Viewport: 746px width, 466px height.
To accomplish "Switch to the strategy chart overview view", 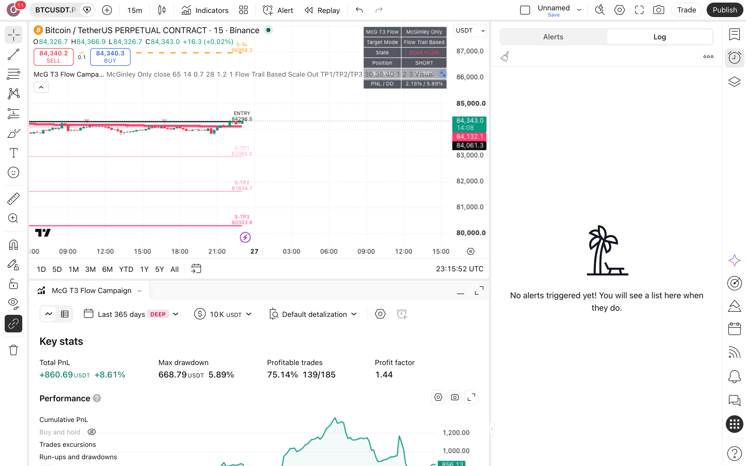I will pos(49,314).
